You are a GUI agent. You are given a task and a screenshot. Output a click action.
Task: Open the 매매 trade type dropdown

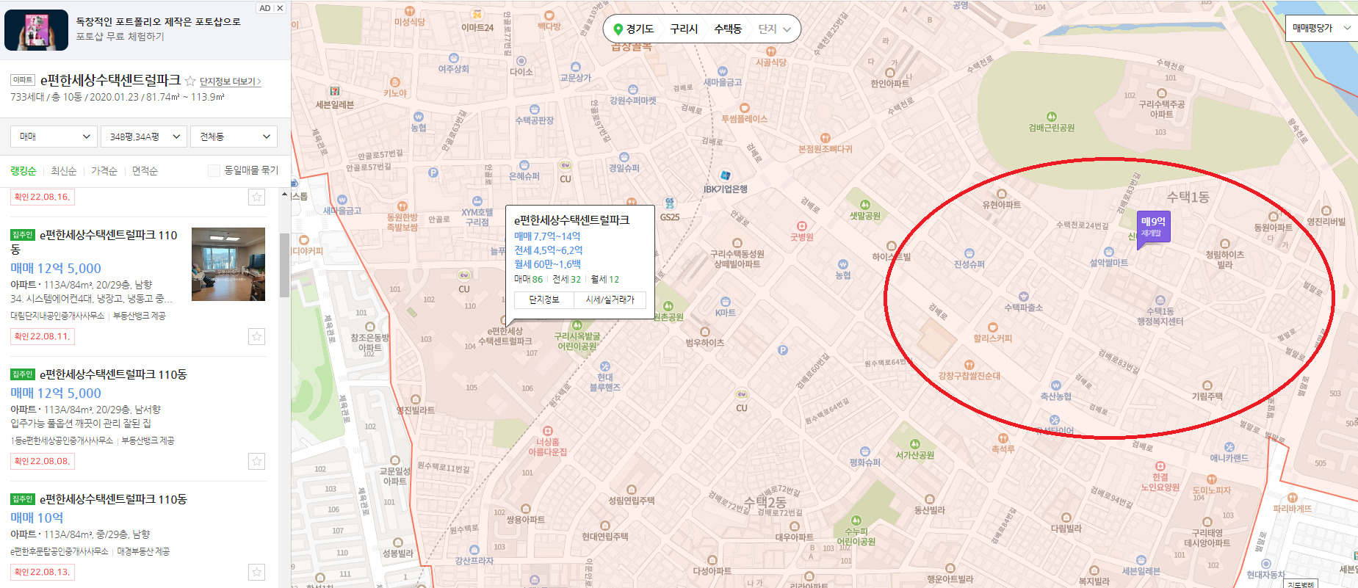pos(54,137)
